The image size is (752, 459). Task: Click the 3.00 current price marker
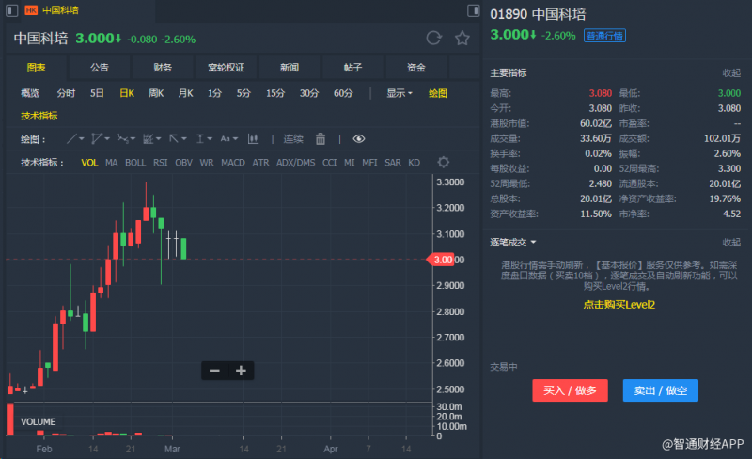click(x=440, y=260)
